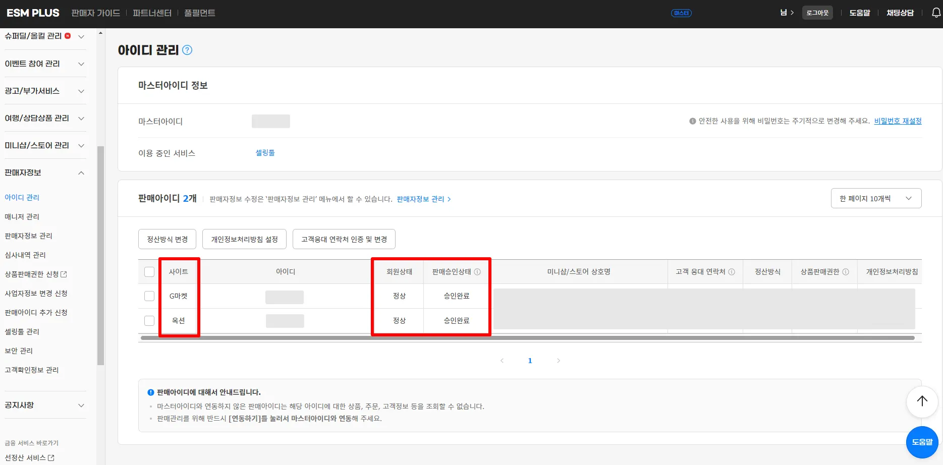Screen dimensions: 943x465
Task: Click the 로그아웃 button
Action: tap(817, 13)
